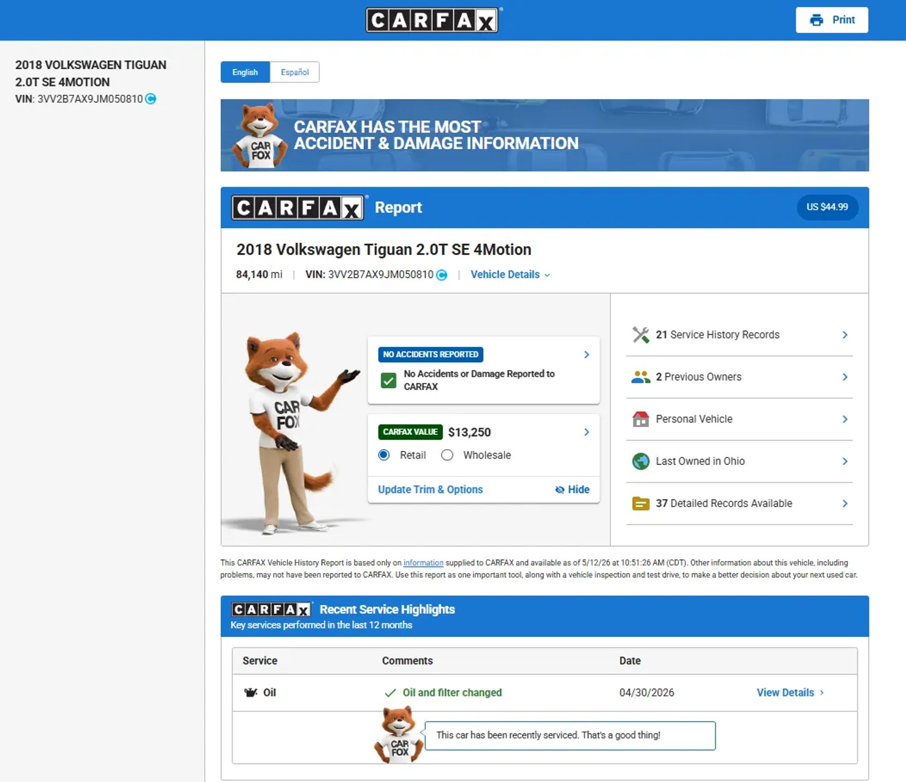Click the NO ACCIDENTS REPORTED badge
This screenshot has width=906, height=782.
click(431, 354)
